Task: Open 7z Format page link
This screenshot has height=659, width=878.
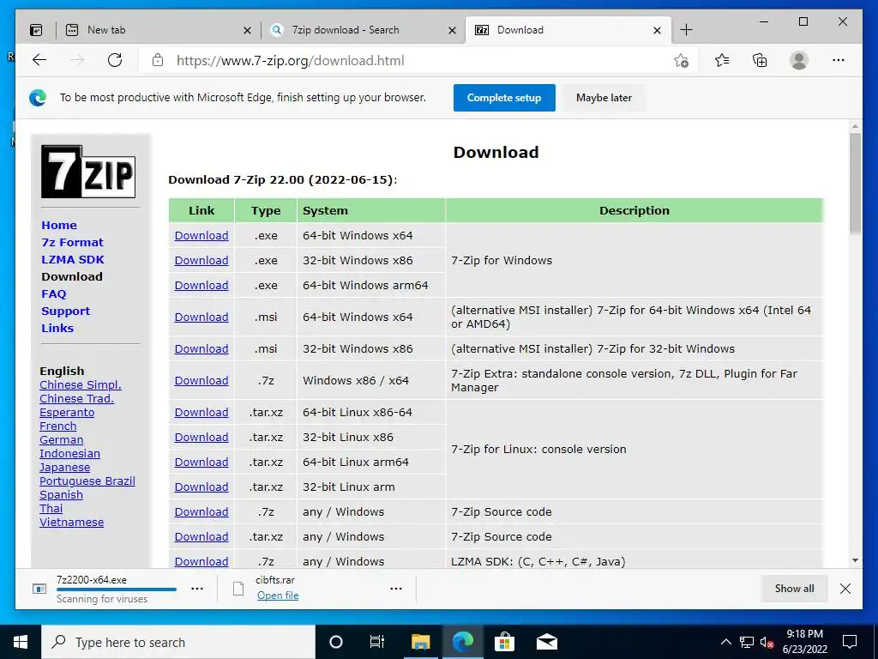Action: [x=72, y=243]
